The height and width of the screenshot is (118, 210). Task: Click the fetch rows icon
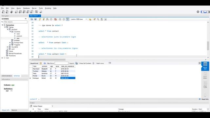click(110, 63)
